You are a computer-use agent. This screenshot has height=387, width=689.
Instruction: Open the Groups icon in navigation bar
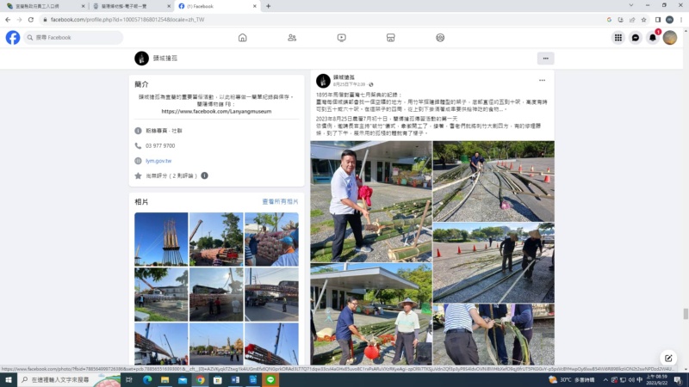pos(440,38)
